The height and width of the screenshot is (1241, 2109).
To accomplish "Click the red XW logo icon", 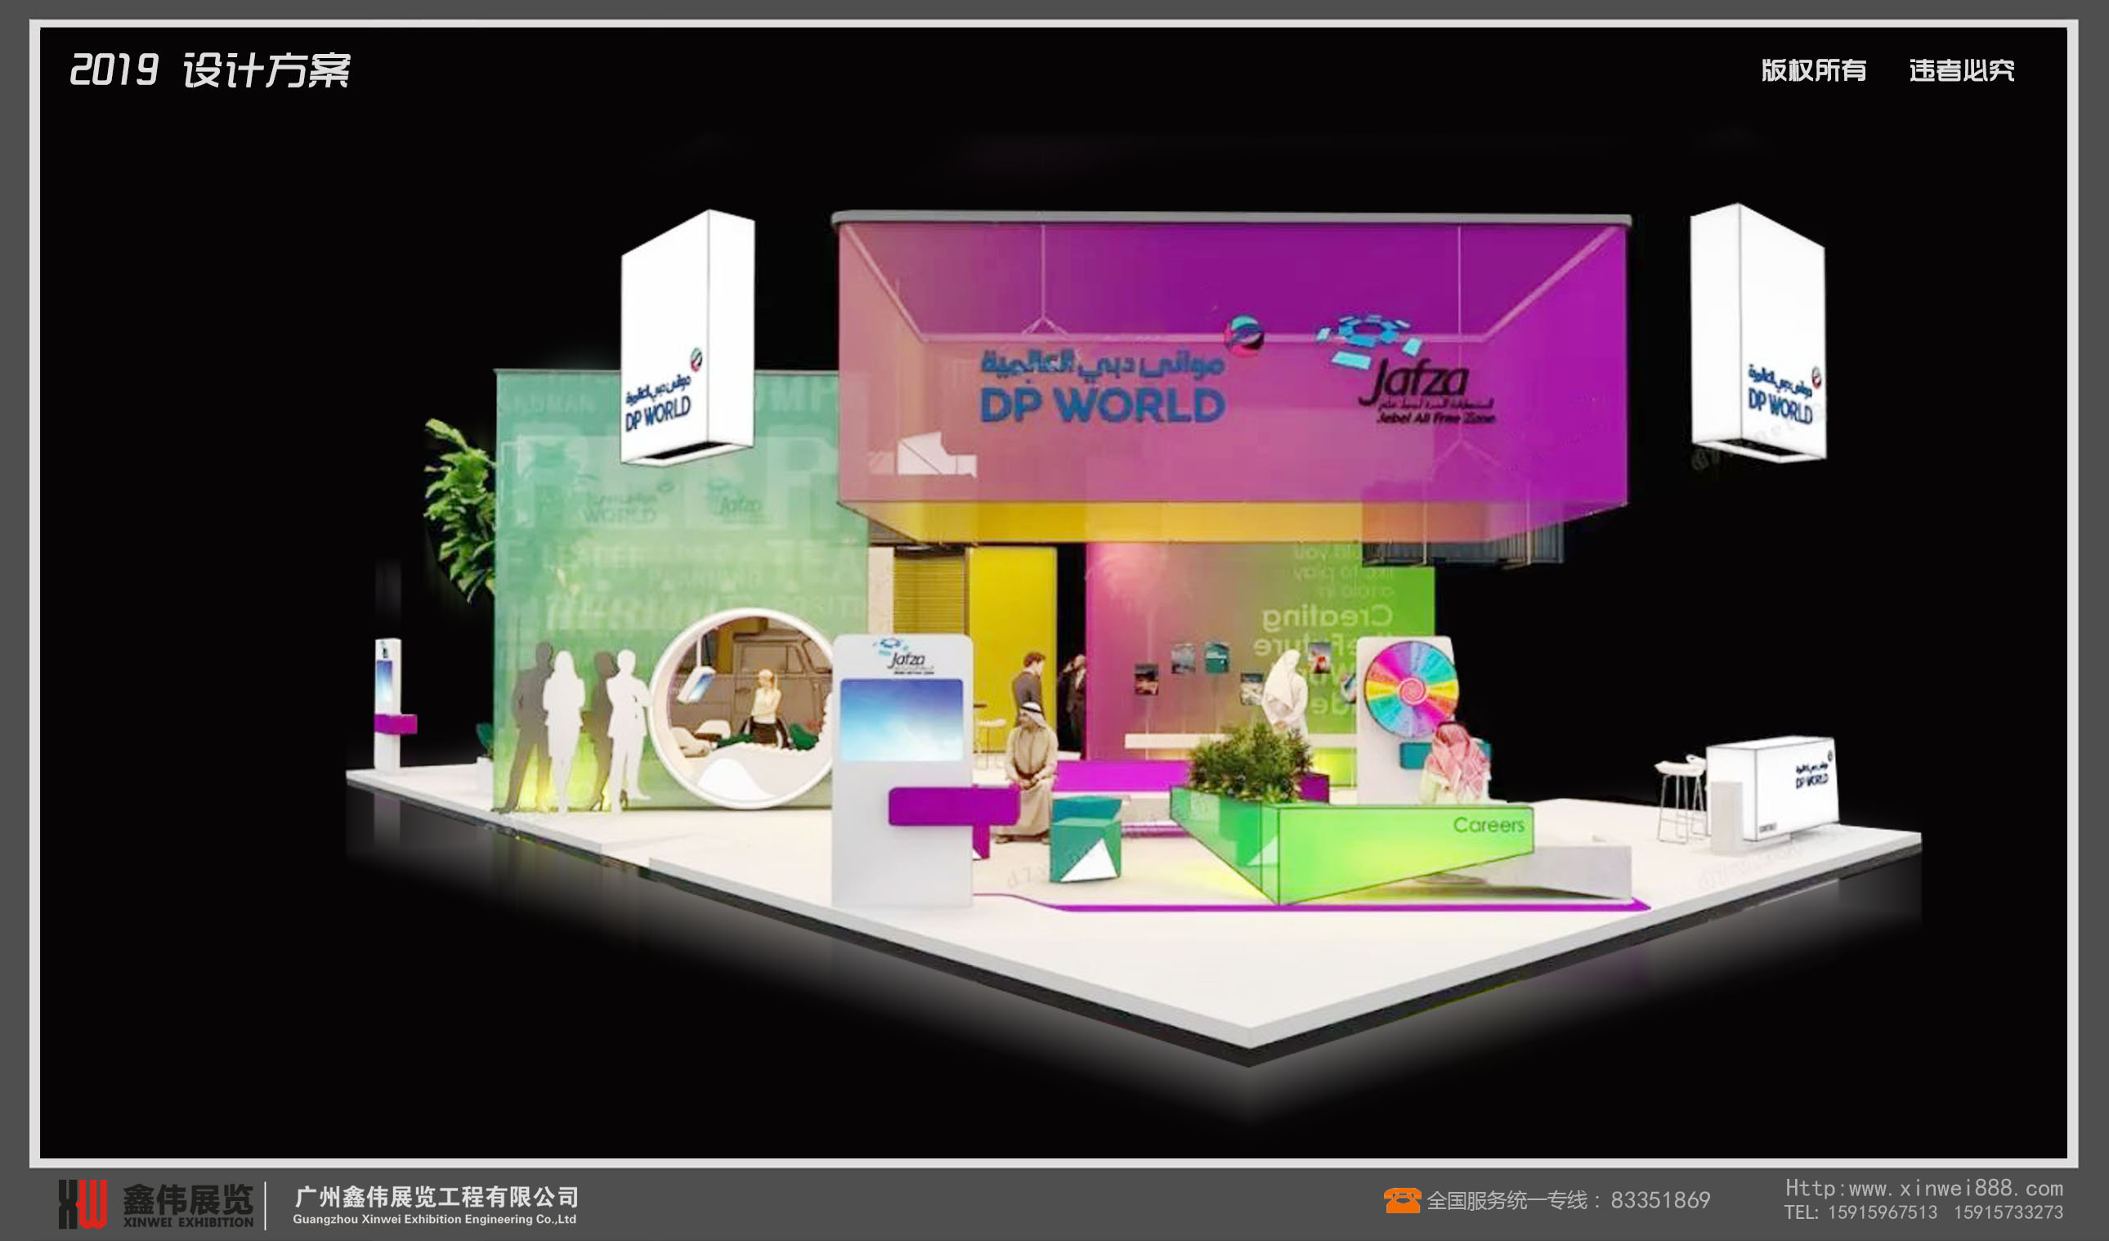I will [82, 1203].
